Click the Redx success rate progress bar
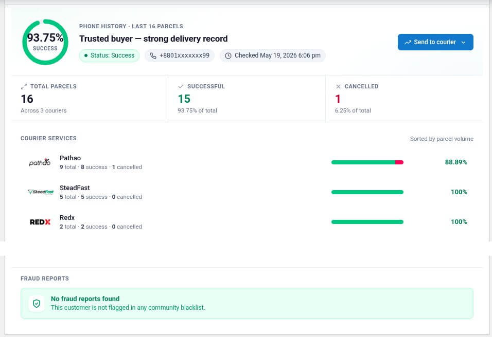 [x=367, y=222]
